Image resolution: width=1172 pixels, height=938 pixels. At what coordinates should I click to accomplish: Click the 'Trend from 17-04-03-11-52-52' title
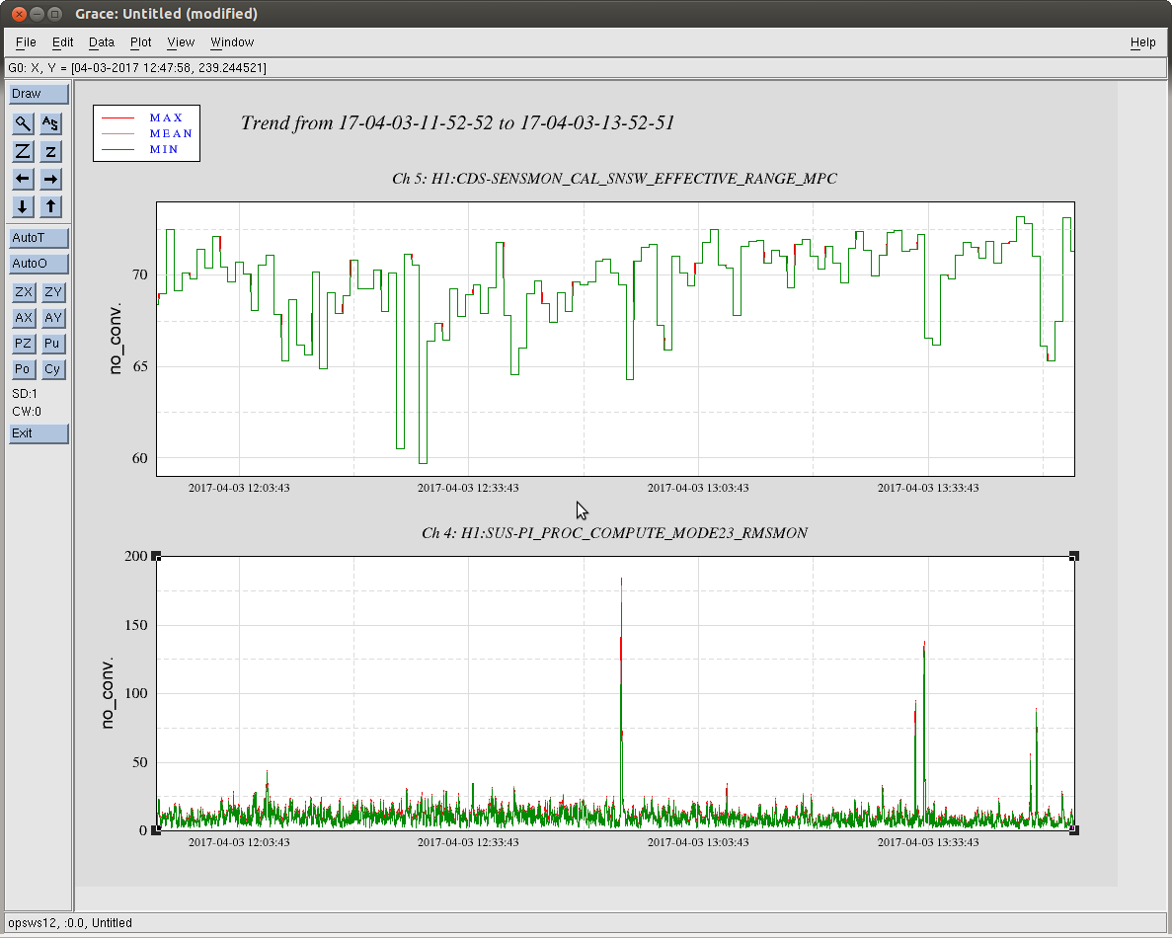[x=457, y=123]
